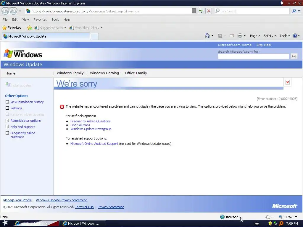Open the Terms of Use link

pyautogui.click(x=84, y=207)
